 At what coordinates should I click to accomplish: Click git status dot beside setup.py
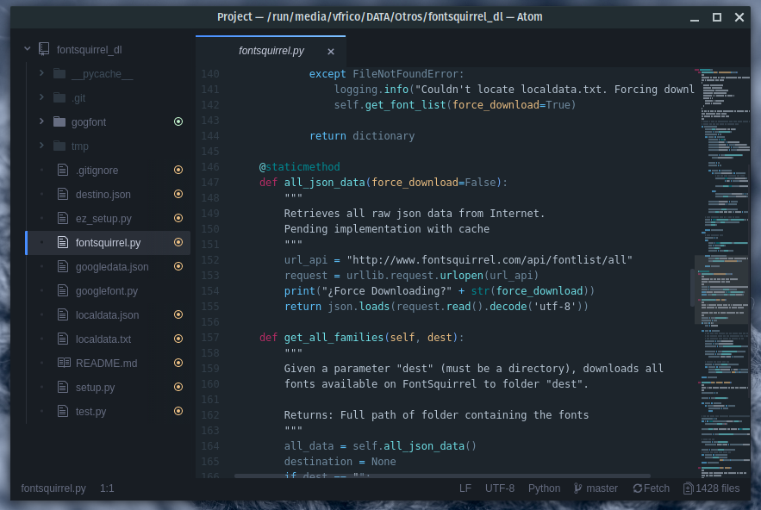click(x=178, y=387)
